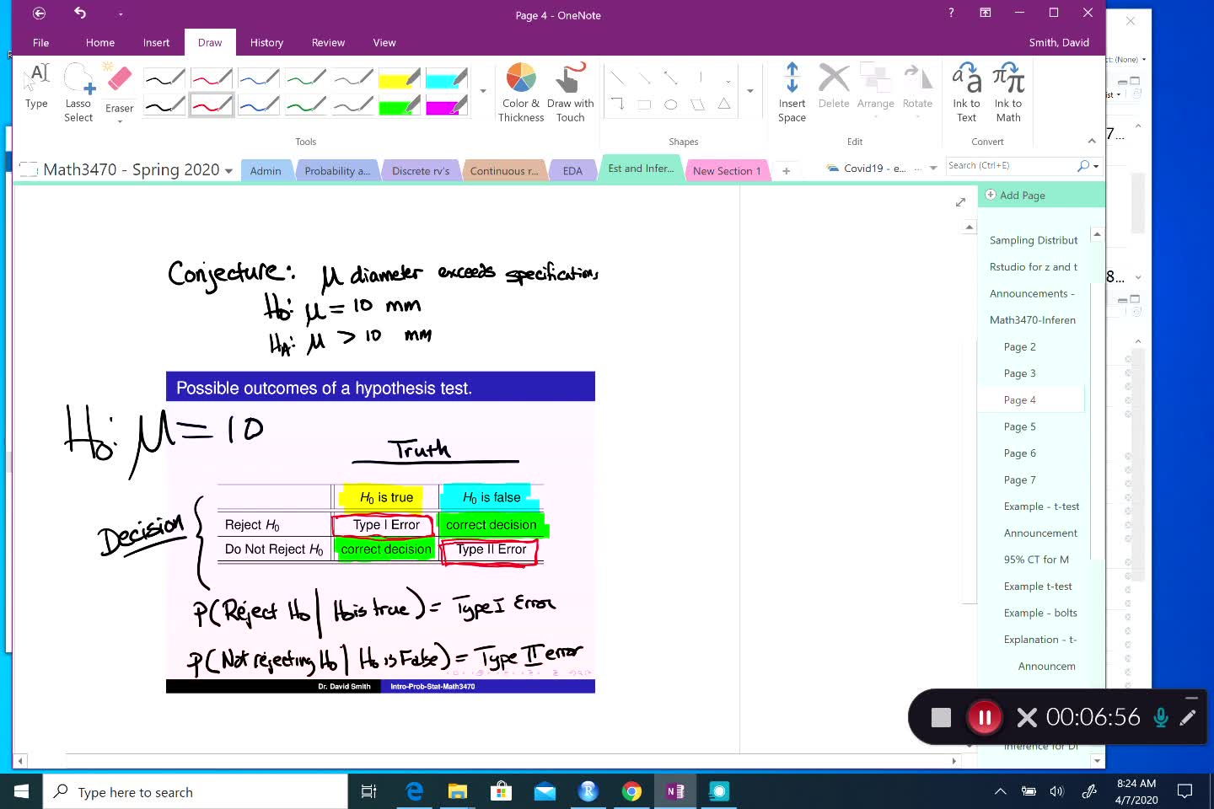Pick the green highlighter pen
Screen dimensions: 1214x809
pyautogui.click(x=400, y=105)
